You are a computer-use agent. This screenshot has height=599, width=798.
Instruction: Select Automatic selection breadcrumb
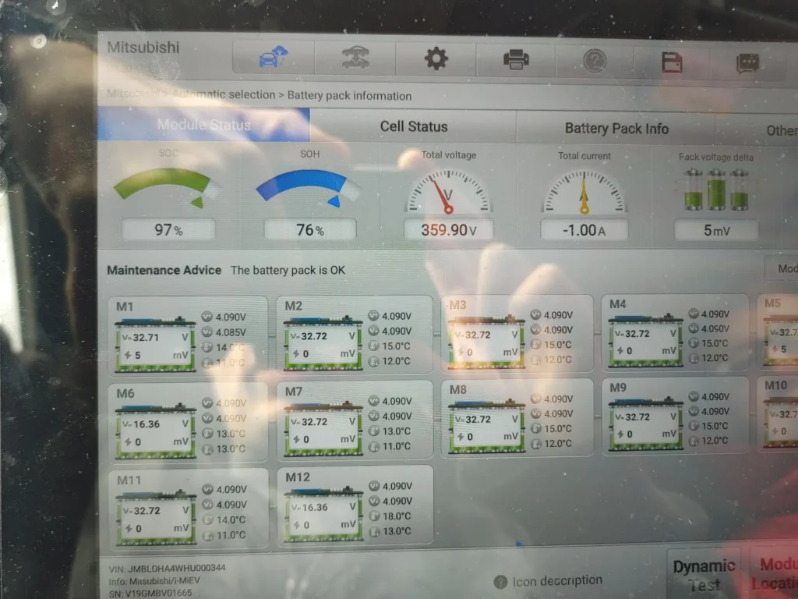224,94
